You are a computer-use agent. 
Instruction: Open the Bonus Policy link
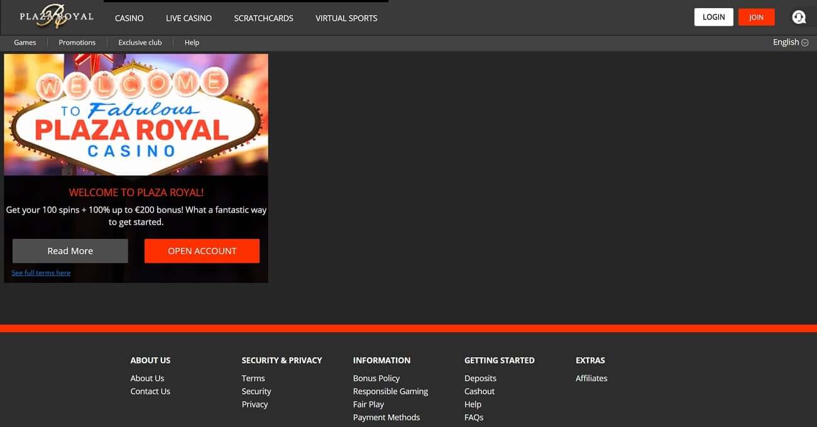(x=376, y=378)
